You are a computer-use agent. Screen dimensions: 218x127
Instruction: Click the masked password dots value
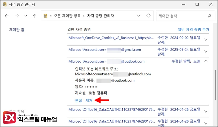tap(91, 87)
